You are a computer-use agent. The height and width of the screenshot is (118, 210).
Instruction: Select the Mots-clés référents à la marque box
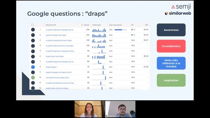tap(171, 63)
